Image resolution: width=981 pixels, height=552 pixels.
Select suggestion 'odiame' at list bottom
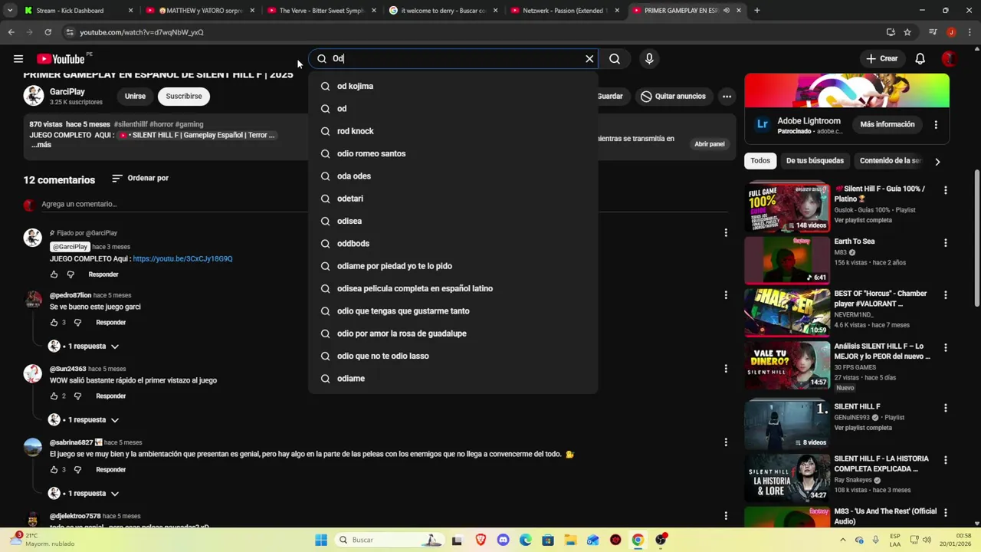point(453,378)
